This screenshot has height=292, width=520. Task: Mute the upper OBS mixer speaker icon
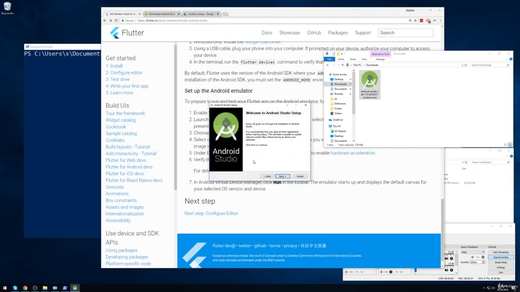pos(446,259)
